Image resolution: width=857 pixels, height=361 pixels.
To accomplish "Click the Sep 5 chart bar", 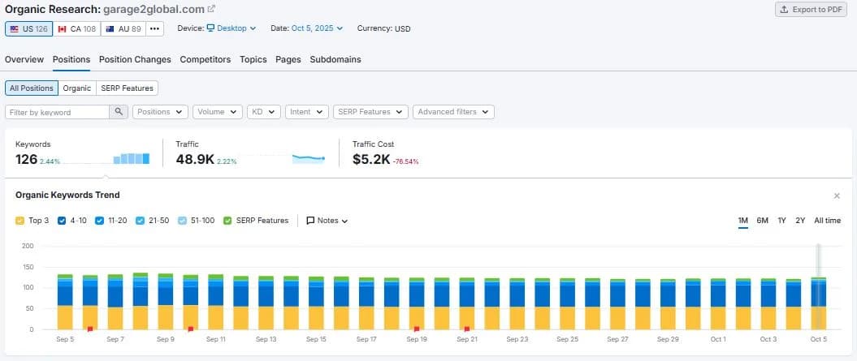I will (x=65, y=302).
